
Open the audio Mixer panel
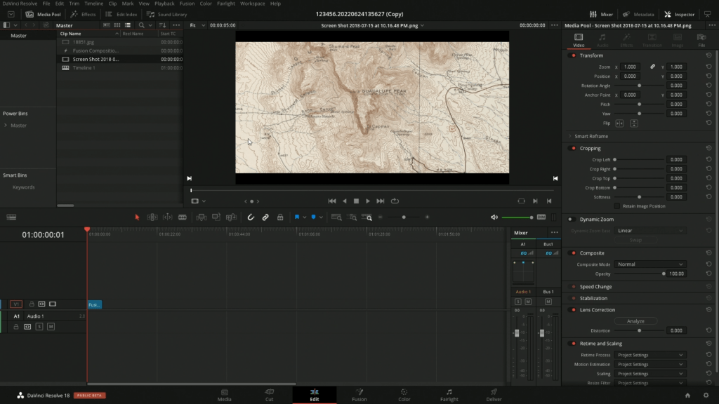[x=602, y=13]
